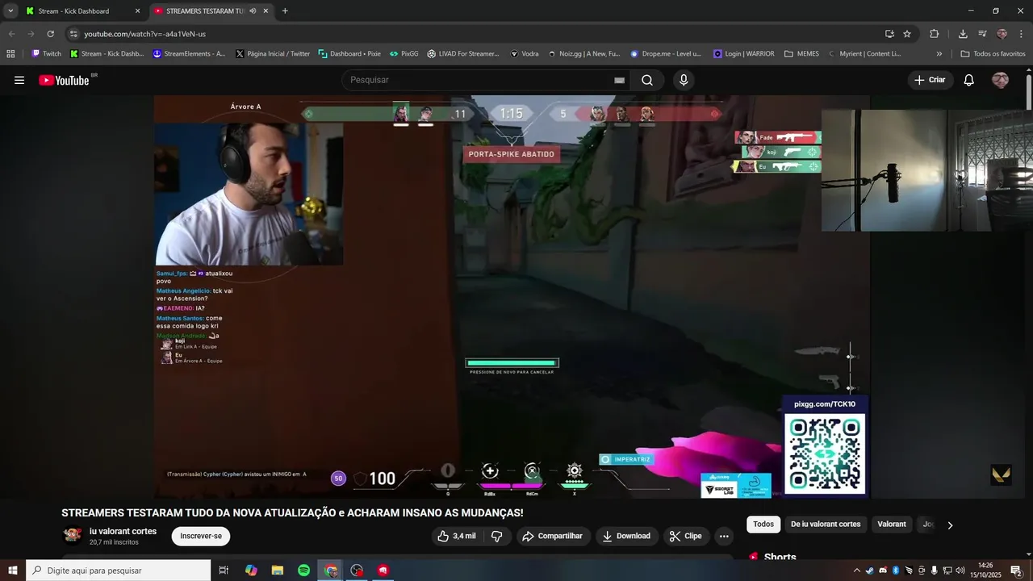Open the Chrome extensions puzzle icon
This screenshot has height=581, width=1033.
pos(935,34)
